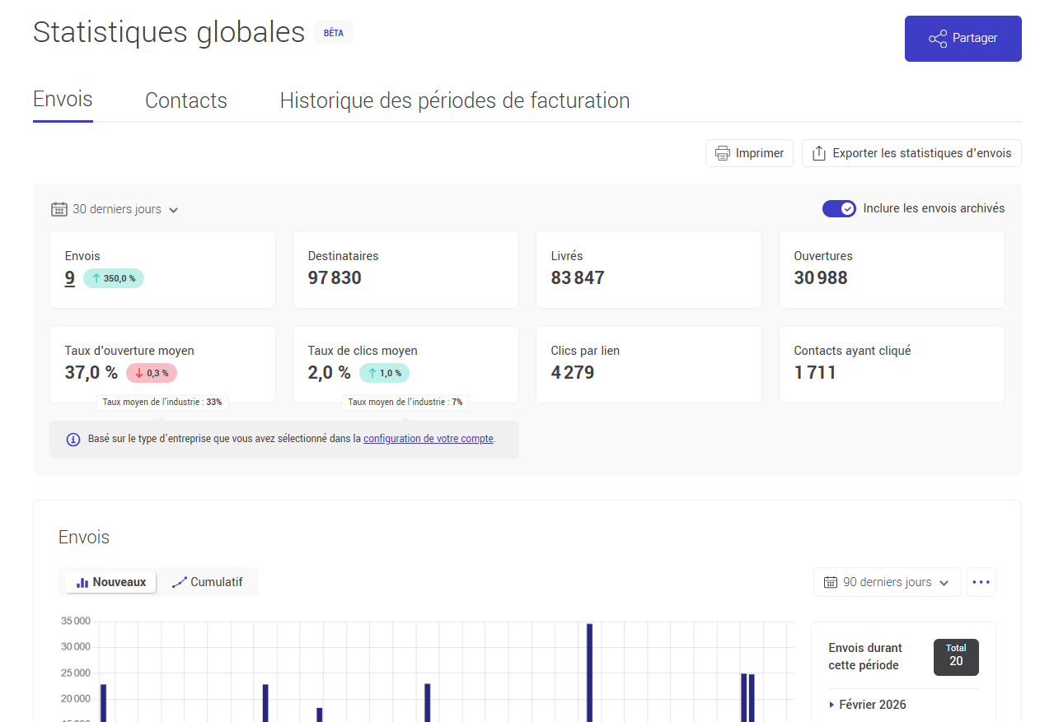Click the Ouvertures value 30 988
Viewport: 1054px width, 722px height.
[x=821, y=278]
